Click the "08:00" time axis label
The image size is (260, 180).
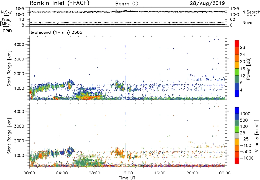point(95,173)
